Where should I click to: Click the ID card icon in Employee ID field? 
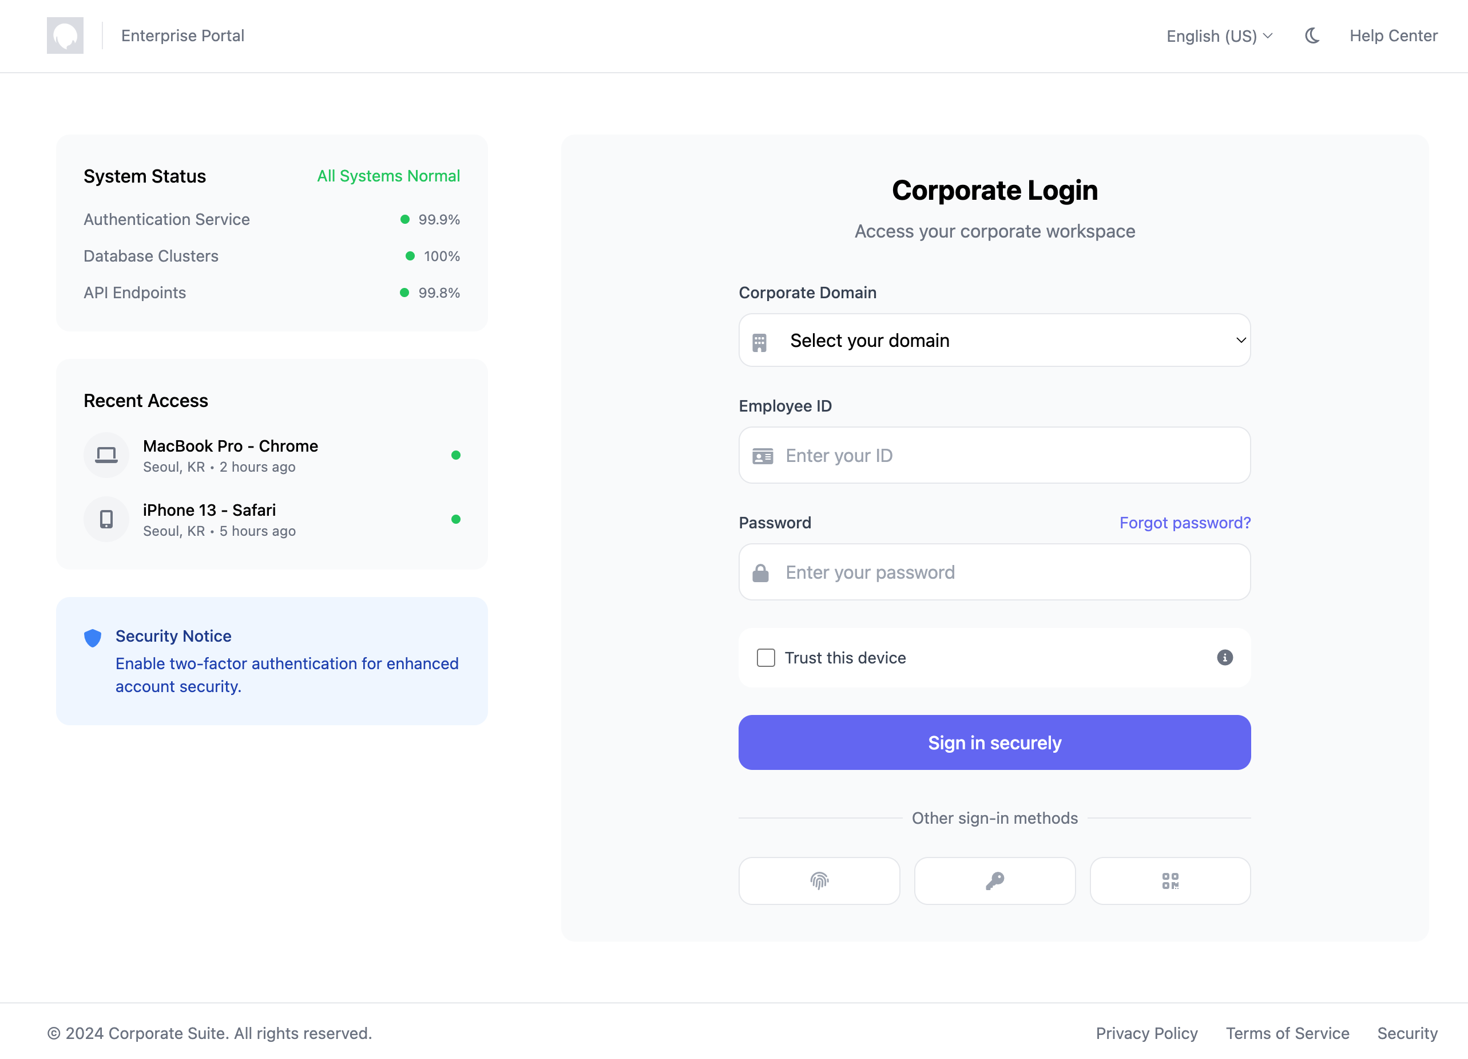pyautogui.click(x=763, y=456)
